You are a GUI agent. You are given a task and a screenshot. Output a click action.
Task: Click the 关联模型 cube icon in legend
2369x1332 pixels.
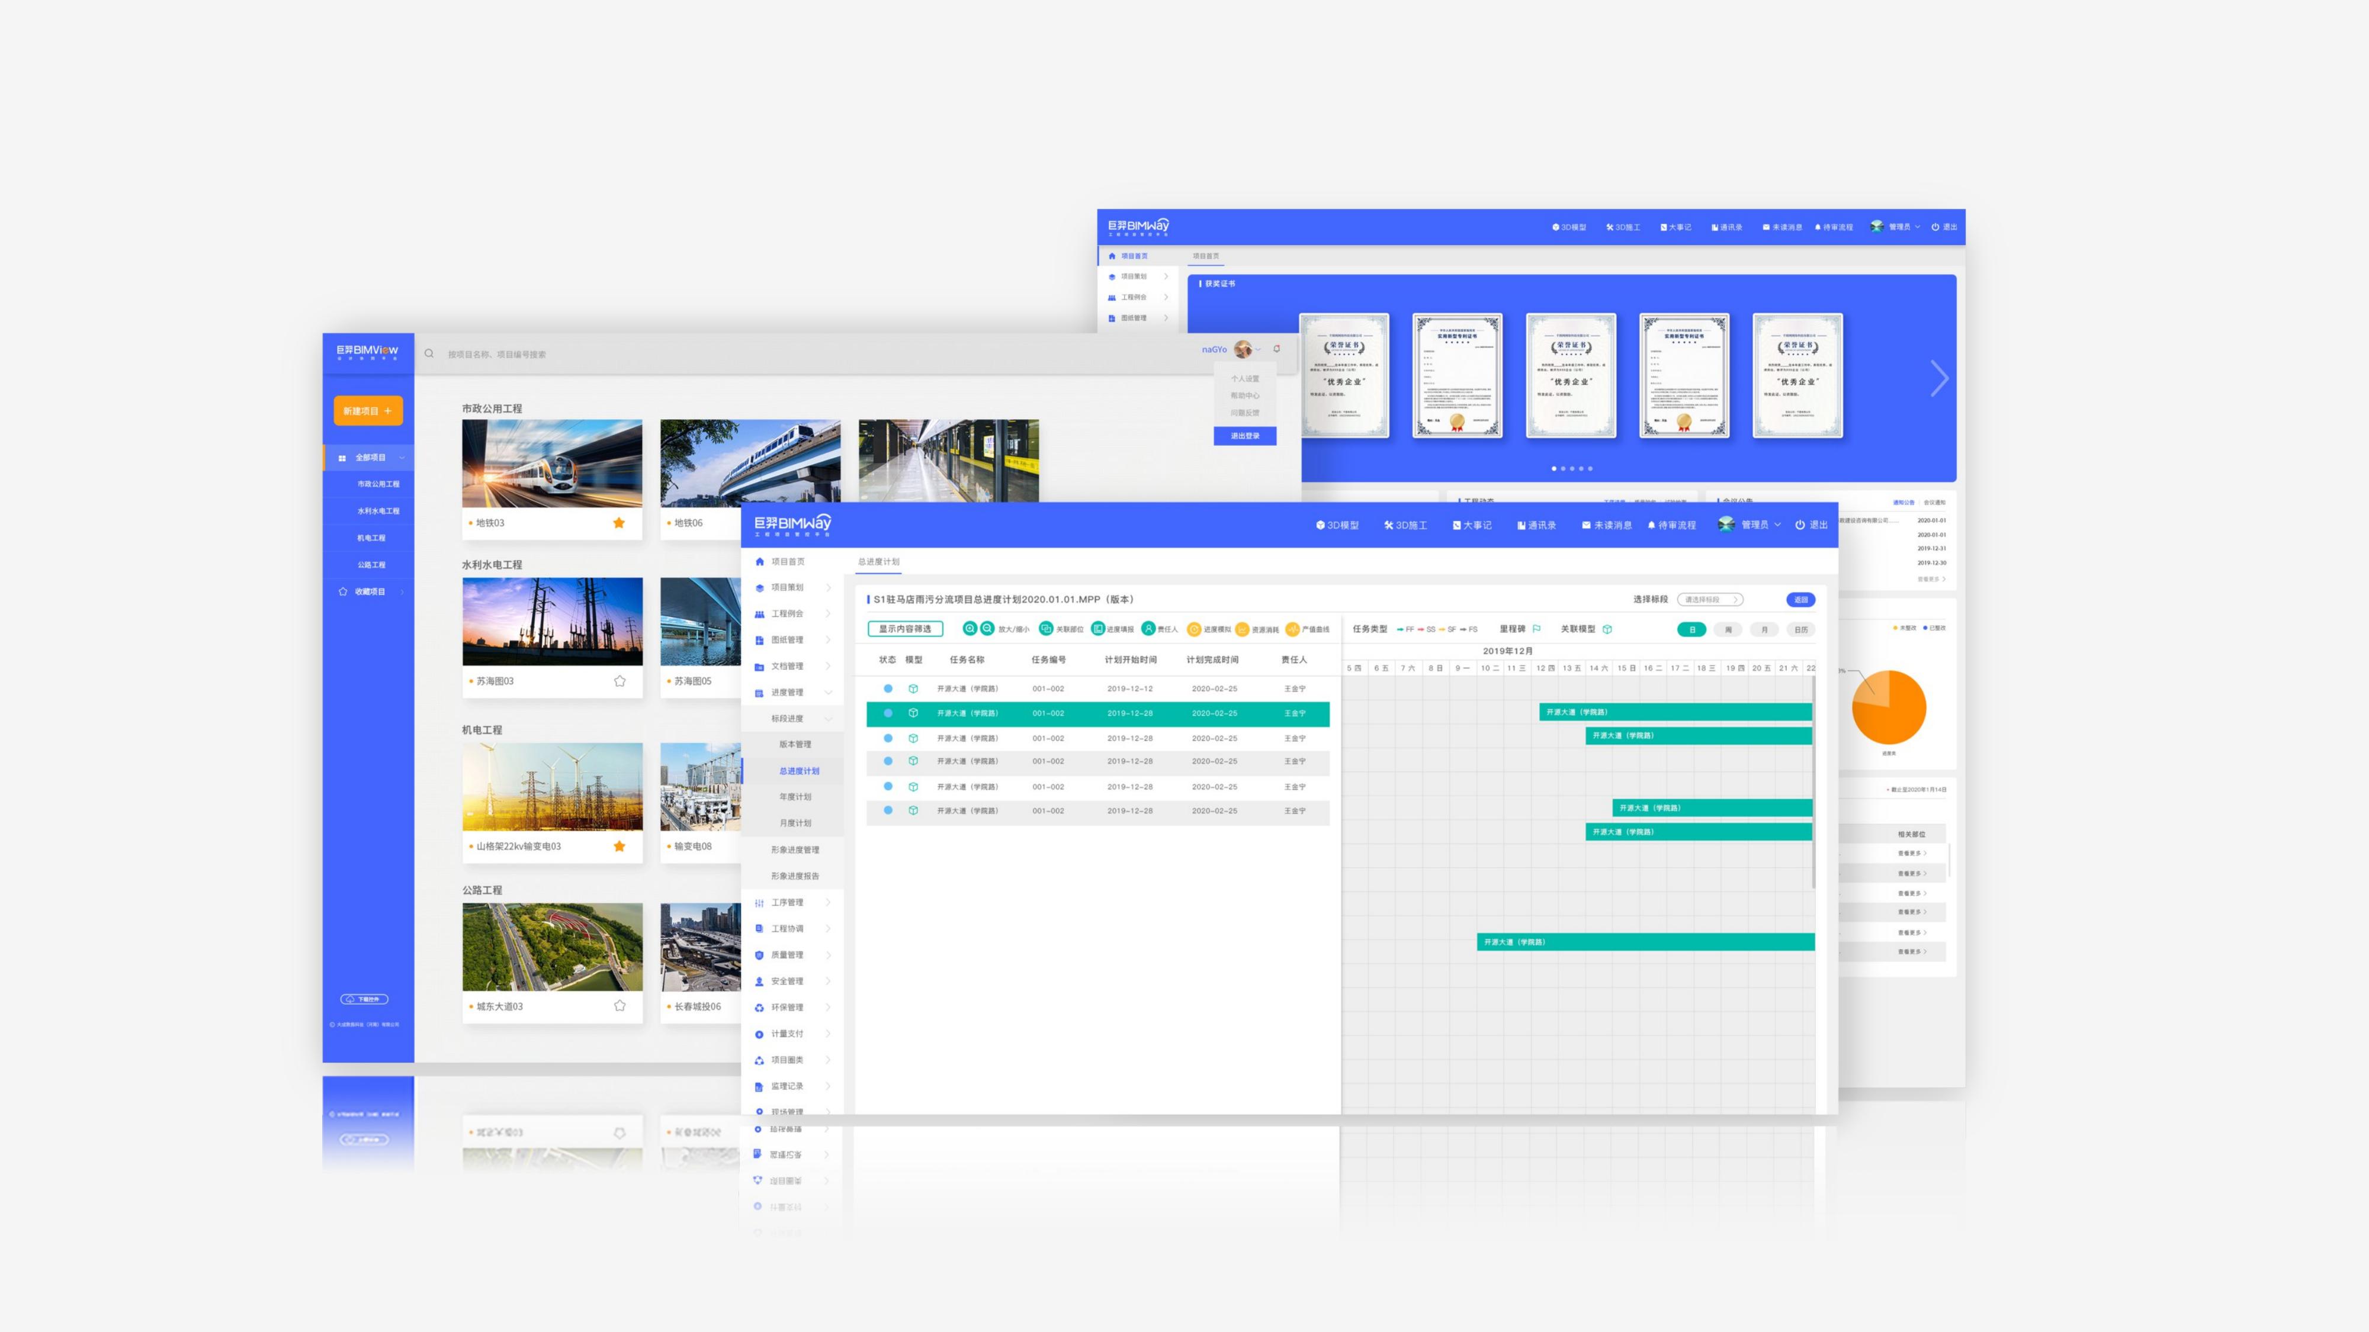tap(1607, 630)
